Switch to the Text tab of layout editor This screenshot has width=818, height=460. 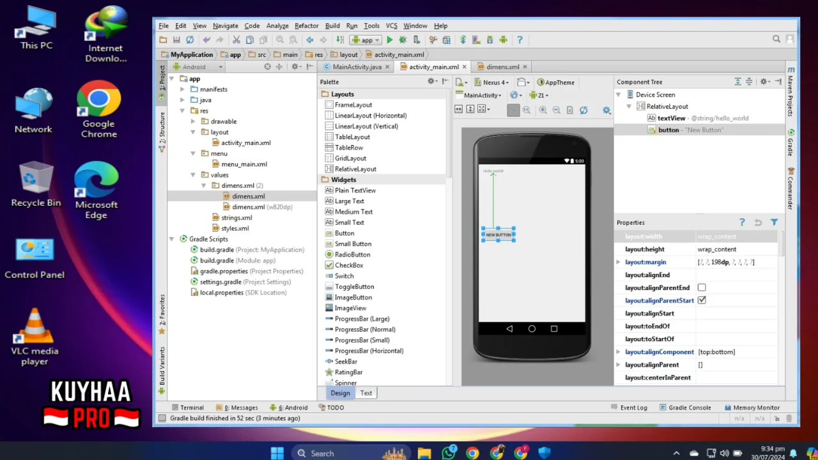366,393
